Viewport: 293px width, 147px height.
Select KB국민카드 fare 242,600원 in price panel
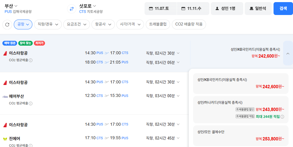pyautogui.click(x=241, y=84)
